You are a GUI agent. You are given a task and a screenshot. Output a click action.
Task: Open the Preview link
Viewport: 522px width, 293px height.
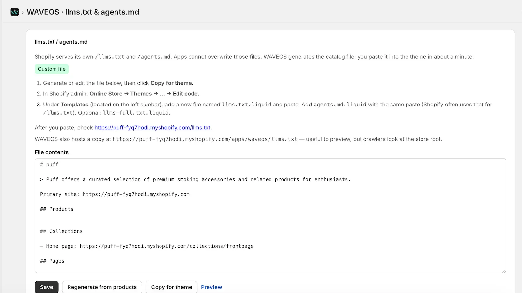211,287
